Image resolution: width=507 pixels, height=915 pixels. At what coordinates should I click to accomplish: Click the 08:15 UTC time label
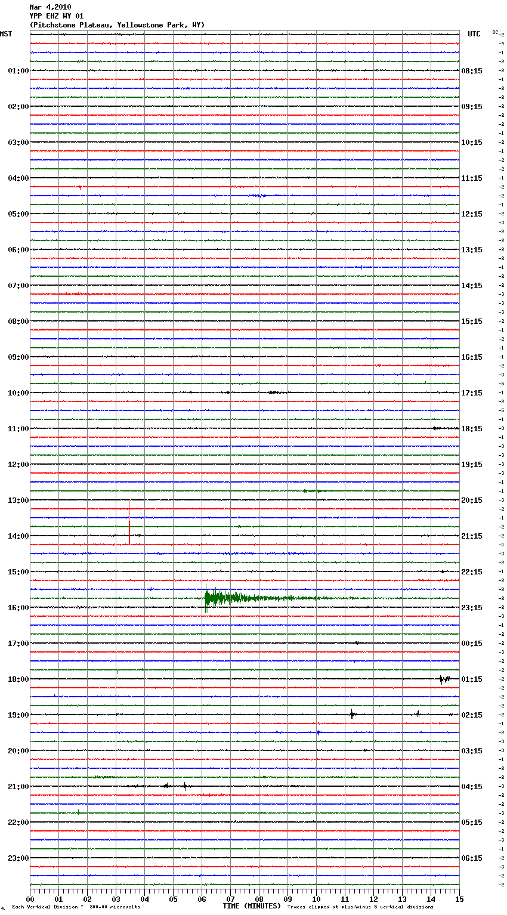pos(472,71)
